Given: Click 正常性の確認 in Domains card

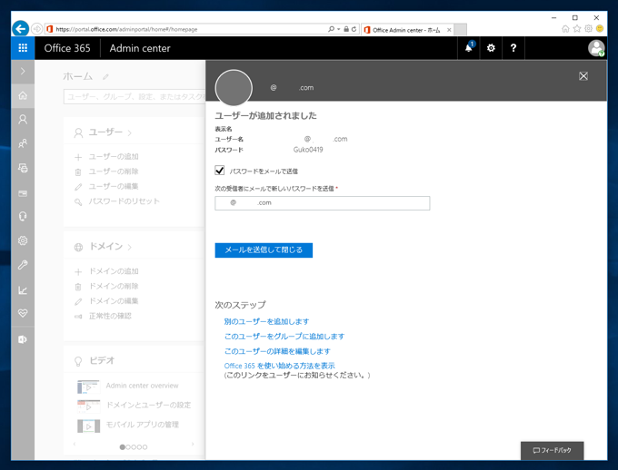Looking at the screenshot, I should (110, 316).
